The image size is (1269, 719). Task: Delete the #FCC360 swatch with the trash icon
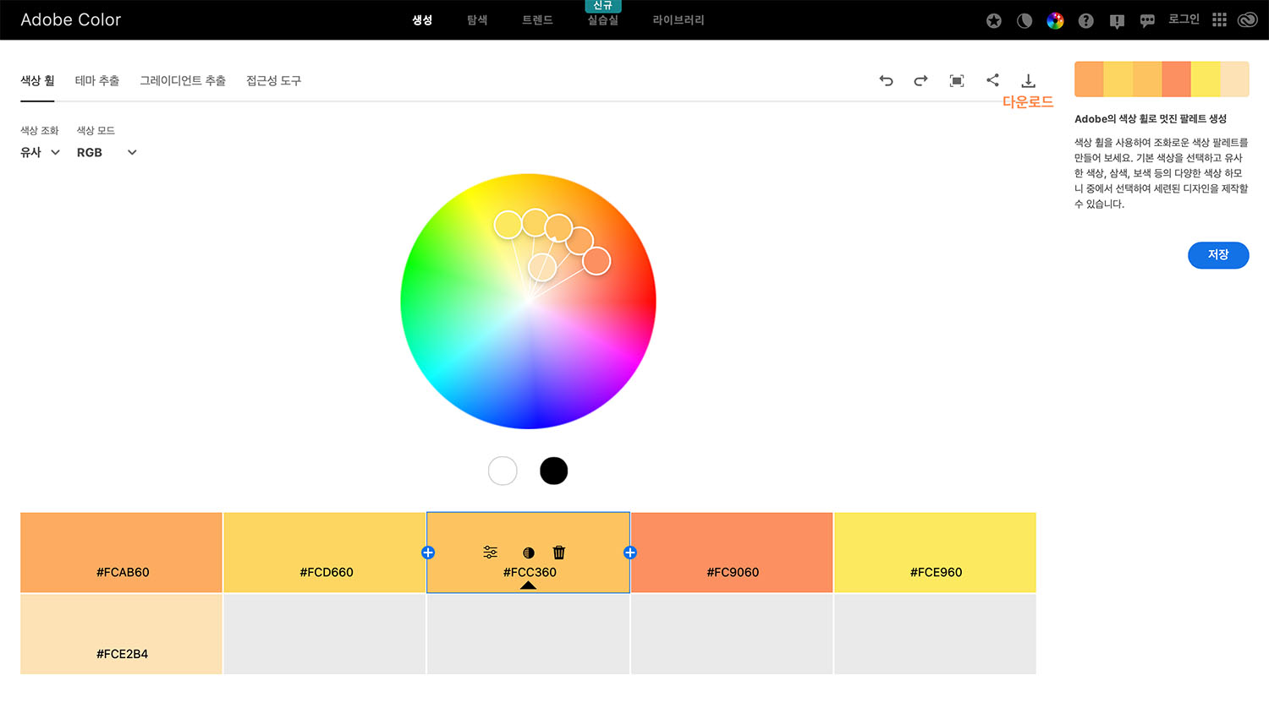pyautogui.click(x=559, y=553)
